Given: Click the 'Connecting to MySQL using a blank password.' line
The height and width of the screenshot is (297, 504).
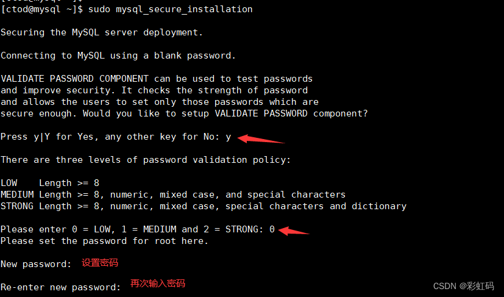Looking at the screenshot, I should (118, 55).
